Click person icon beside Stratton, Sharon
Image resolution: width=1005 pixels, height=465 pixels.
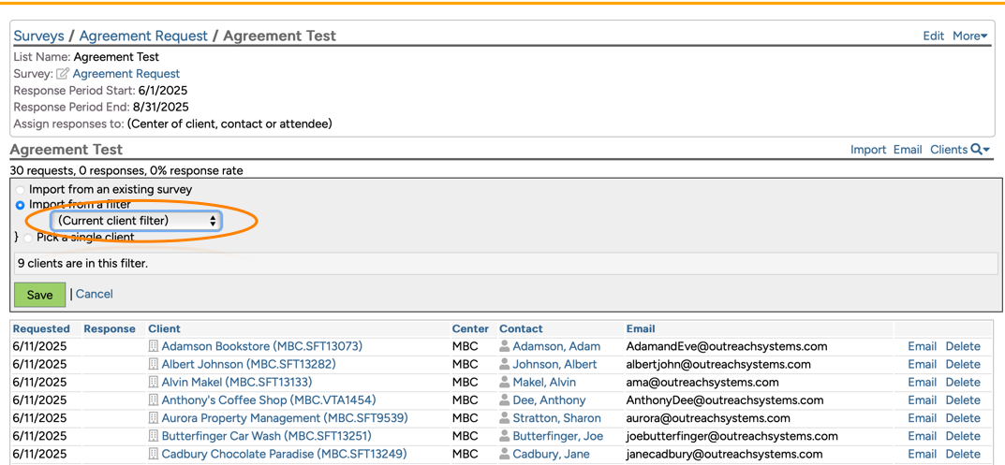pos(504,418)
